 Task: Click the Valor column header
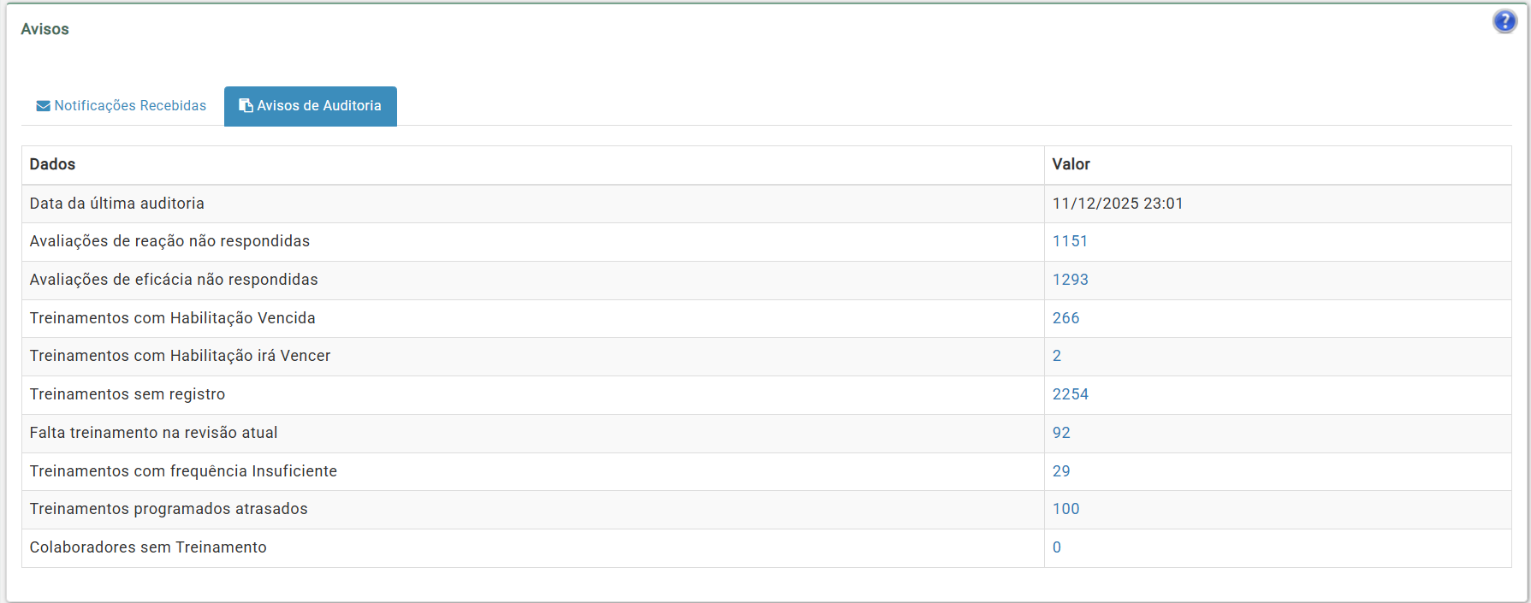point(1071,164)
